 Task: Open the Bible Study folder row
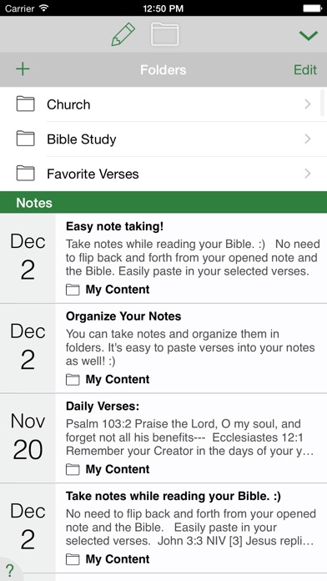pos(163,139)
